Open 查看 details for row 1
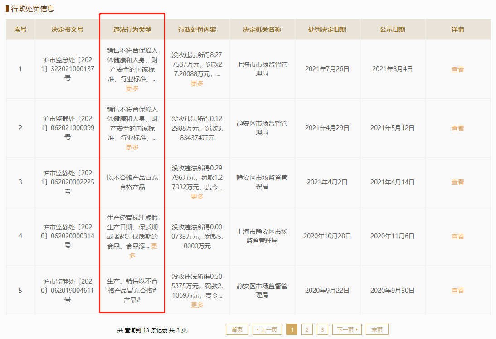496x339 pixels. (x=457, y=69)
